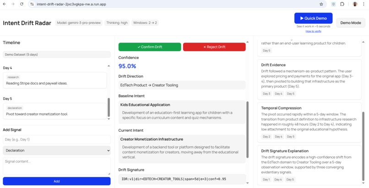Open the Demo Dataset (5 days) selector
369x188 pixels.
coord(56,54)
